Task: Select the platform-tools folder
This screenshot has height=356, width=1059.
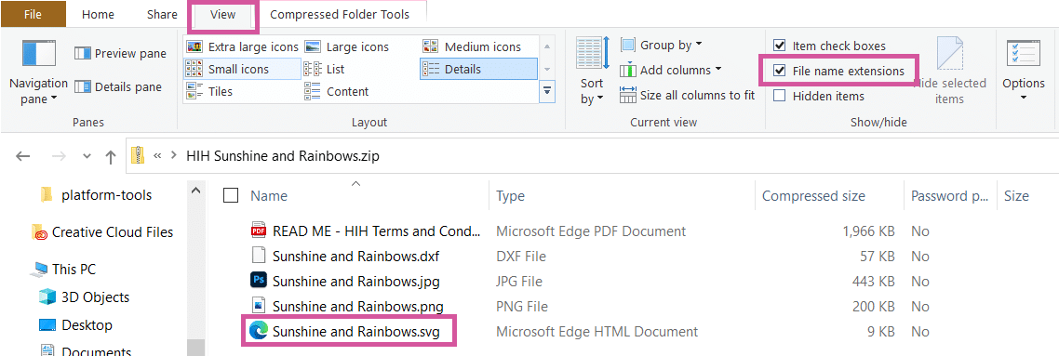Action: point(97,195)
